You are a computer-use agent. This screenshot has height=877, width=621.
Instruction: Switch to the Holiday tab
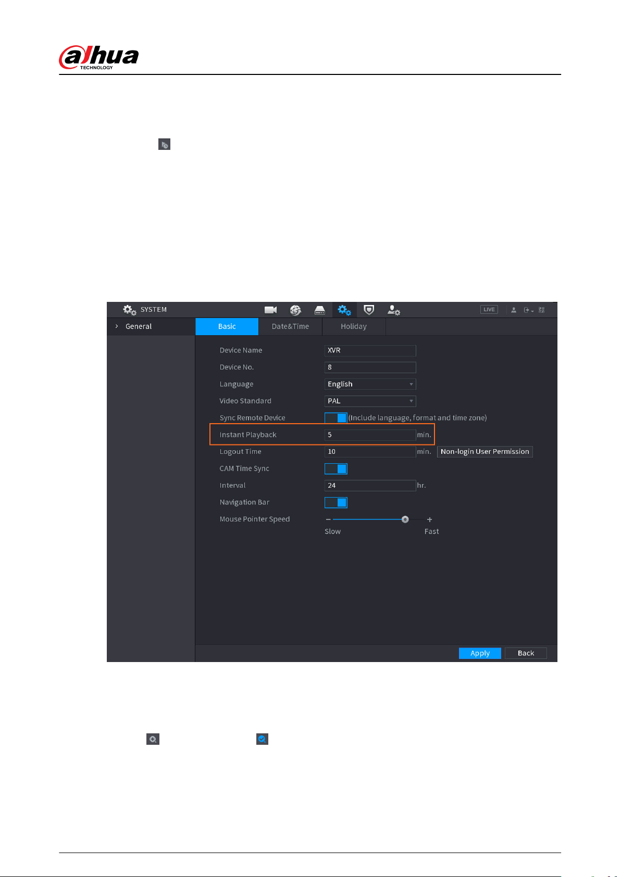pos(354,326)
